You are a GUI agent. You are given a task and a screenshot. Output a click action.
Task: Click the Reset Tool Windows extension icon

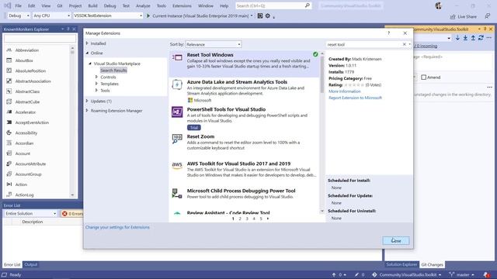tap(177, 57)
